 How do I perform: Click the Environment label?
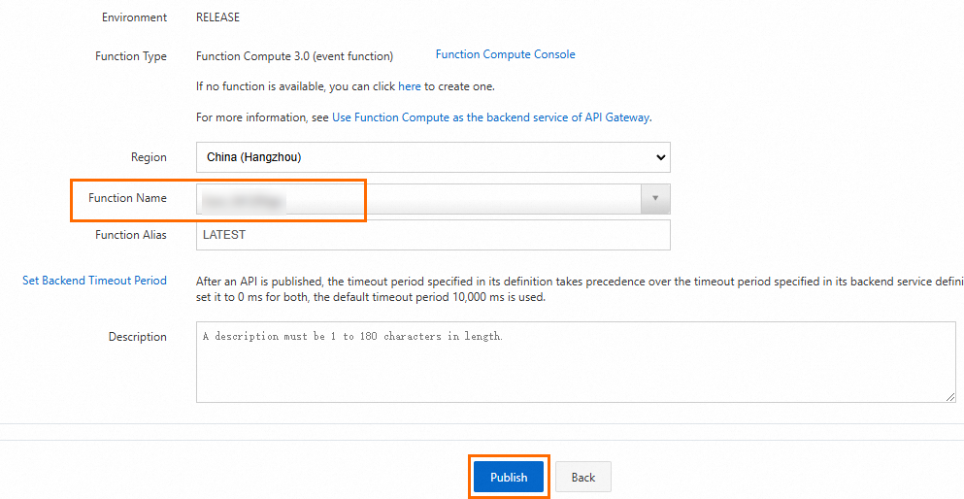(134, 17)
